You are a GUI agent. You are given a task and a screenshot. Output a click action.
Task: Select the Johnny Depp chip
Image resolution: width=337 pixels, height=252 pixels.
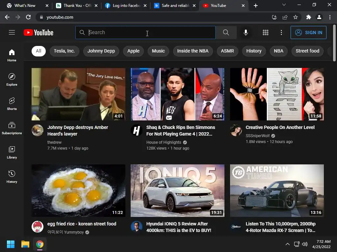tap(101, 51)
